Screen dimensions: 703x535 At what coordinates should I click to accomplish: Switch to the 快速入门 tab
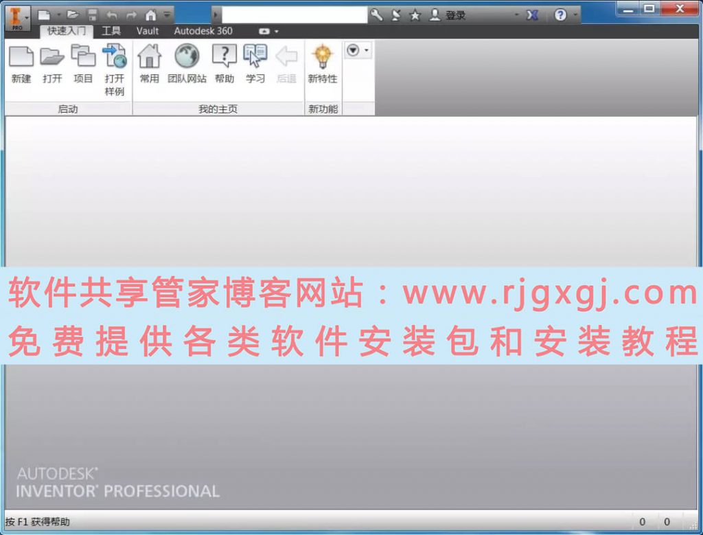[x=67, y=31]
